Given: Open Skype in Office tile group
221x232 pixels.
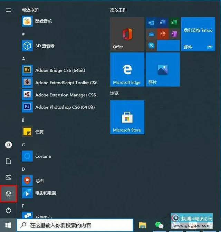Looking at the screenshot, I should pyautogui.click(x=151, y=46).
